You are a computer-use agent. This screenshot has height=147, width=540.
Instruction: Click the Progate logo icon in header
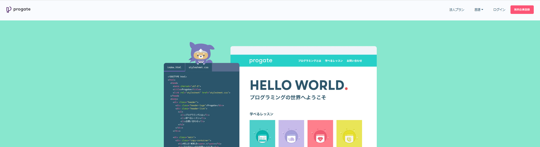[9, 10]
